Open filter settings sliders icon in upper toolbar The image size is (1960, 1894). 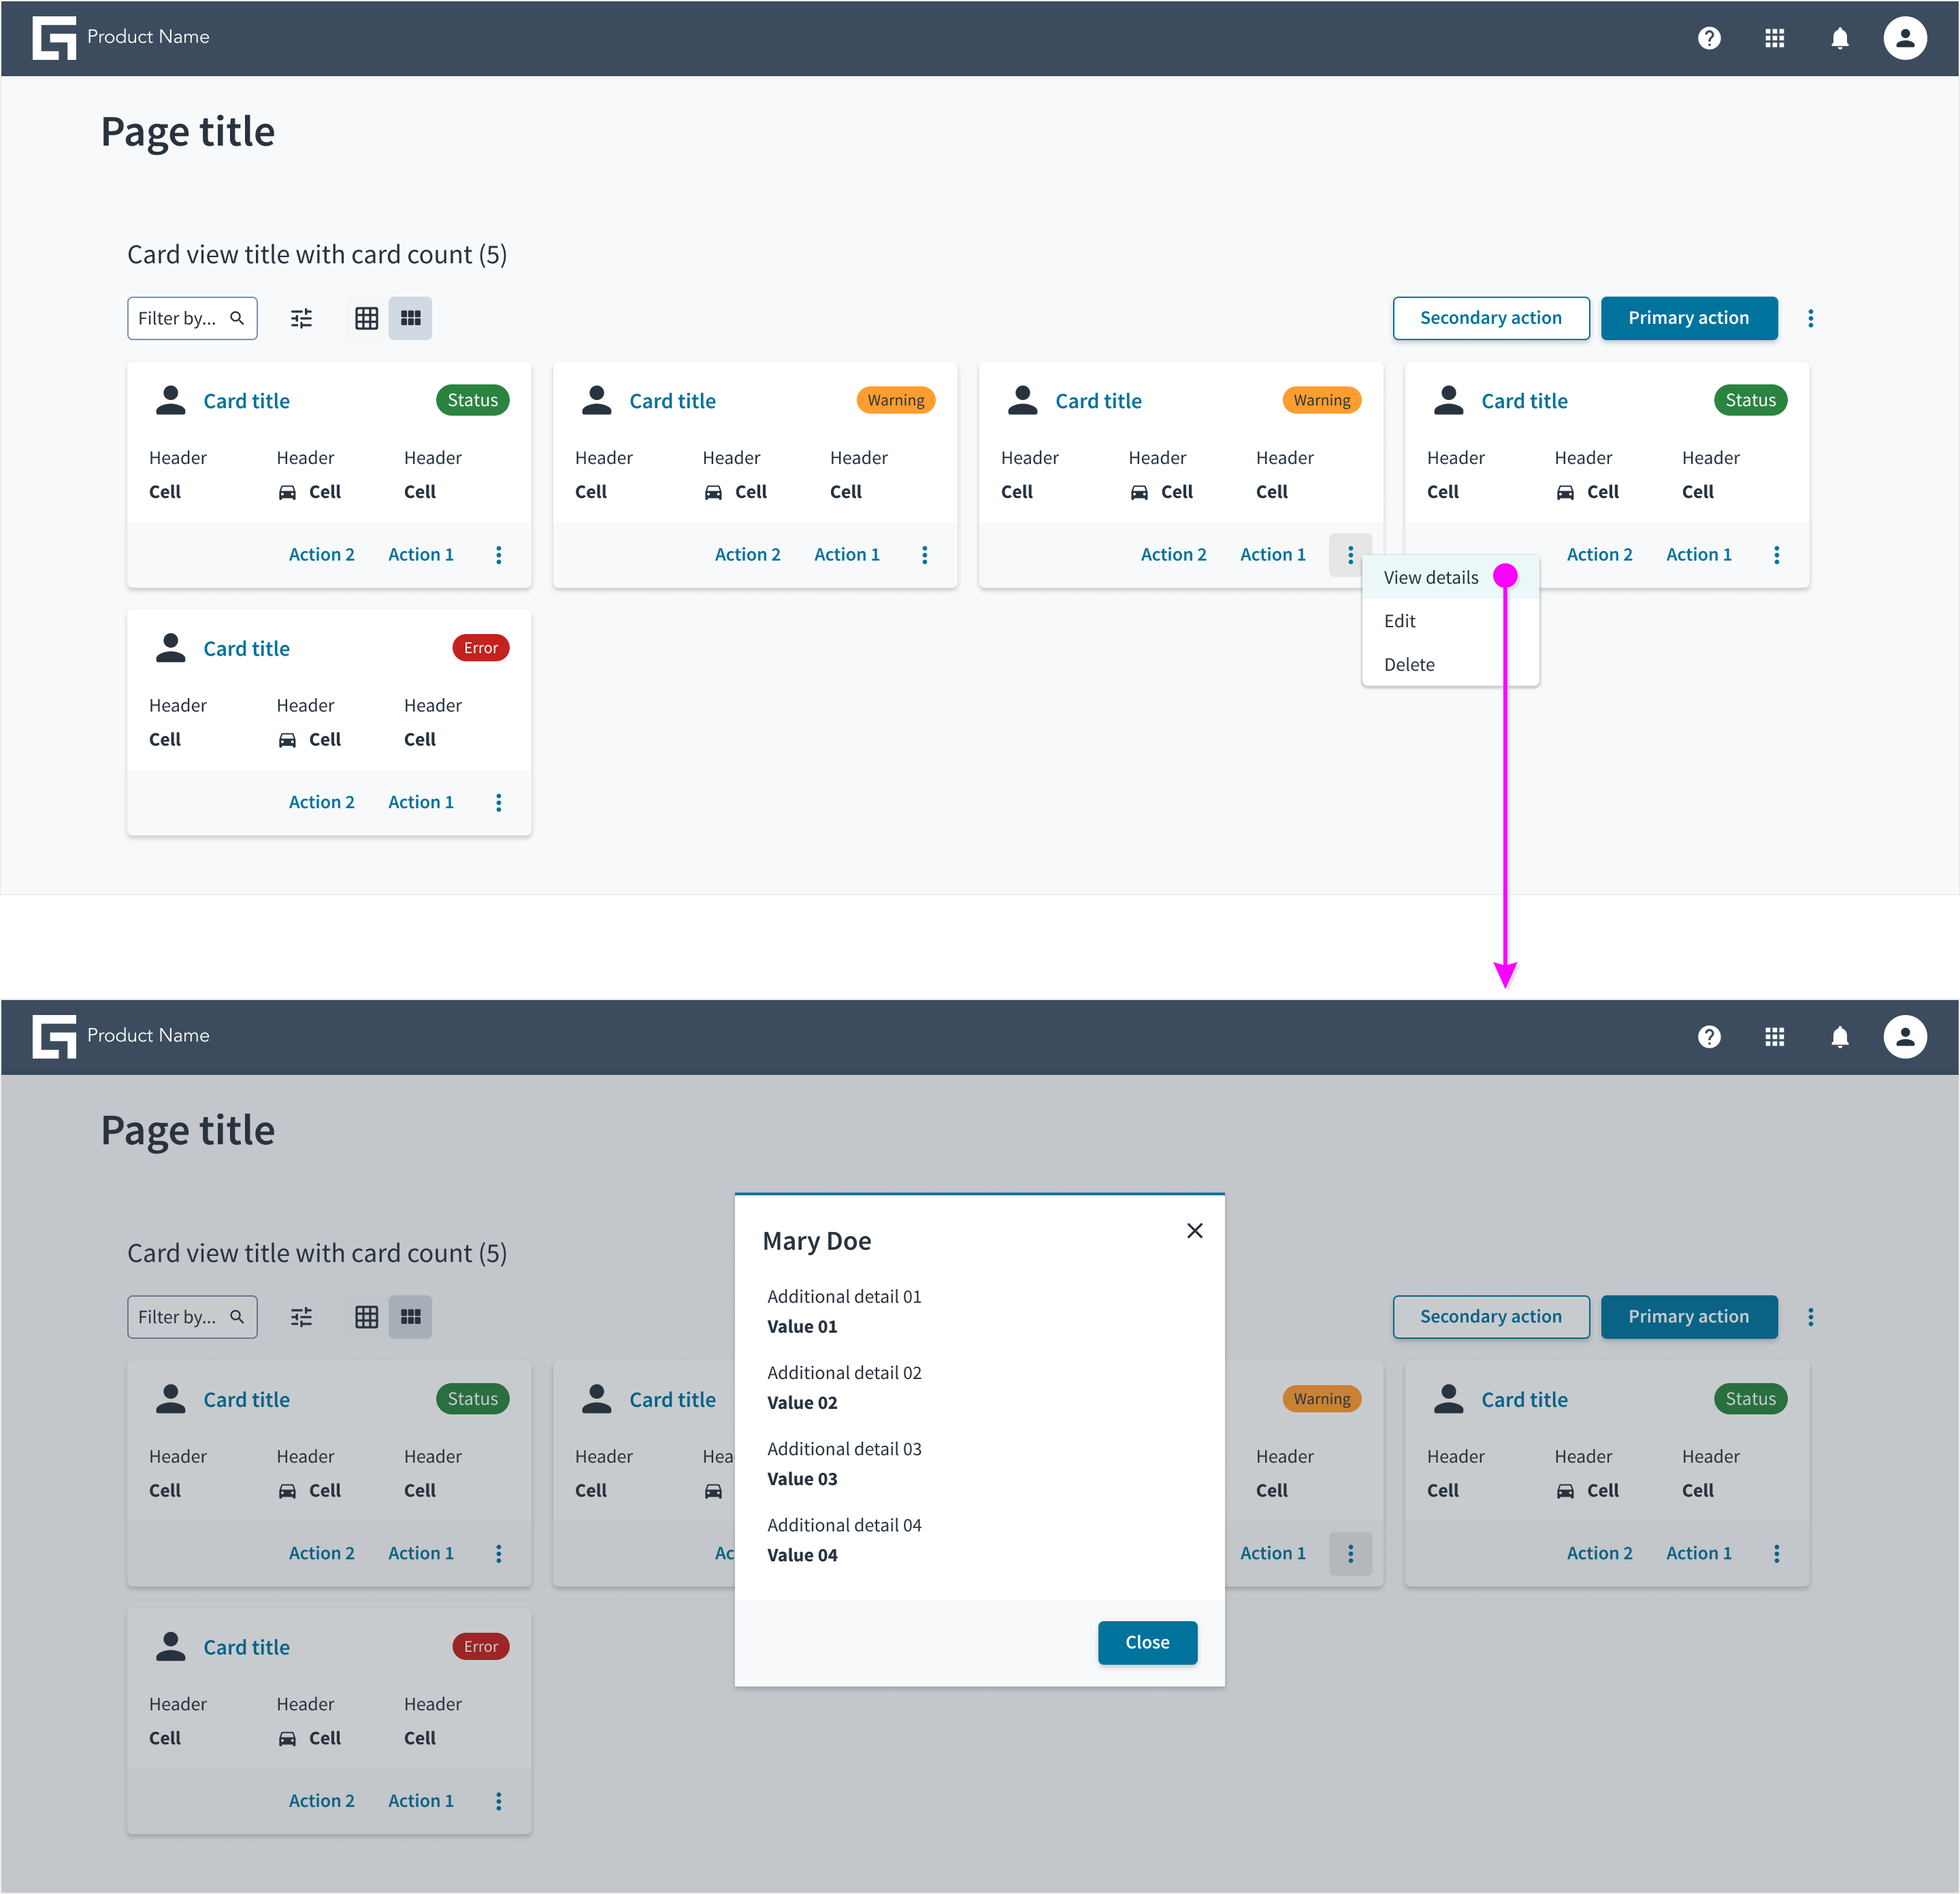tap(301, 318)
